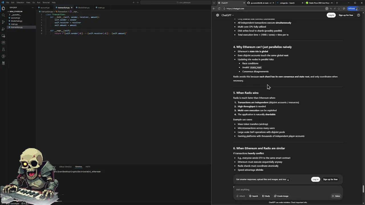This screenshot has width=365, height=205.
Task: Click the Sign up for free header button
Action: 346,15
